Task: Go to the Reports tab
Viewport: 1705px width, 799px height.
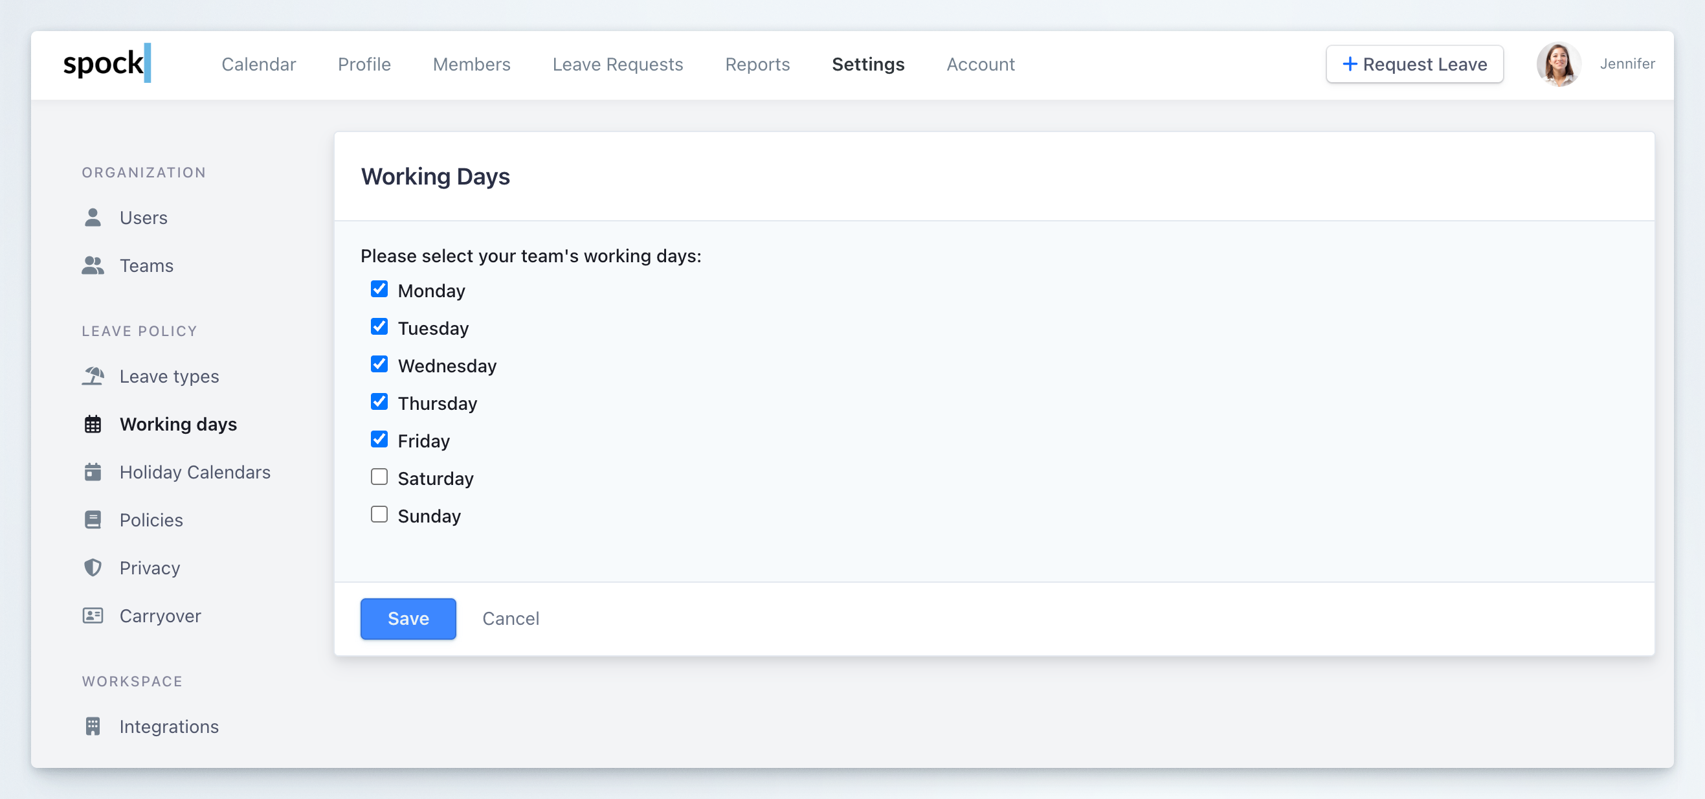Action: coord(757,64)
